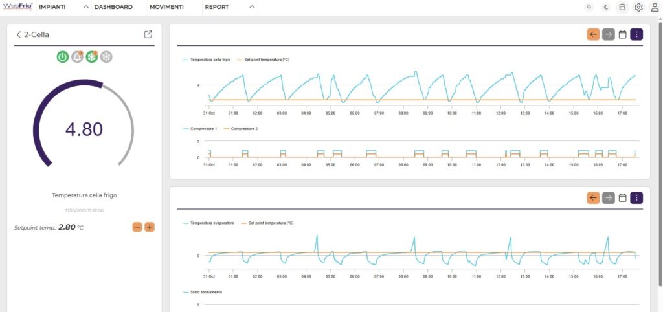Go to DASHBOARD page
663x312 pixels.
tap(113, 7)
